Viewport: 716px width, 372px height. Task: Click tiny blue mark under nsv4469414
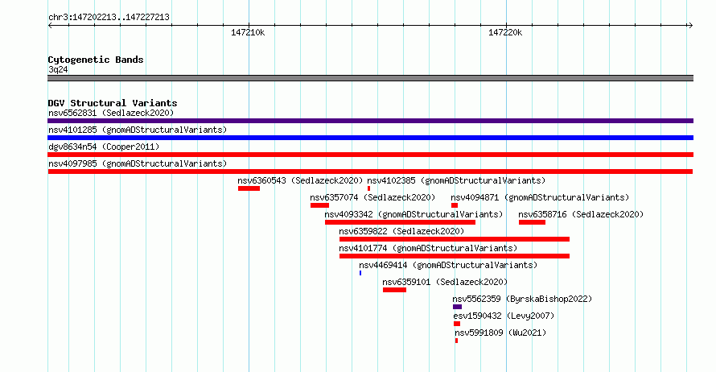360,273
